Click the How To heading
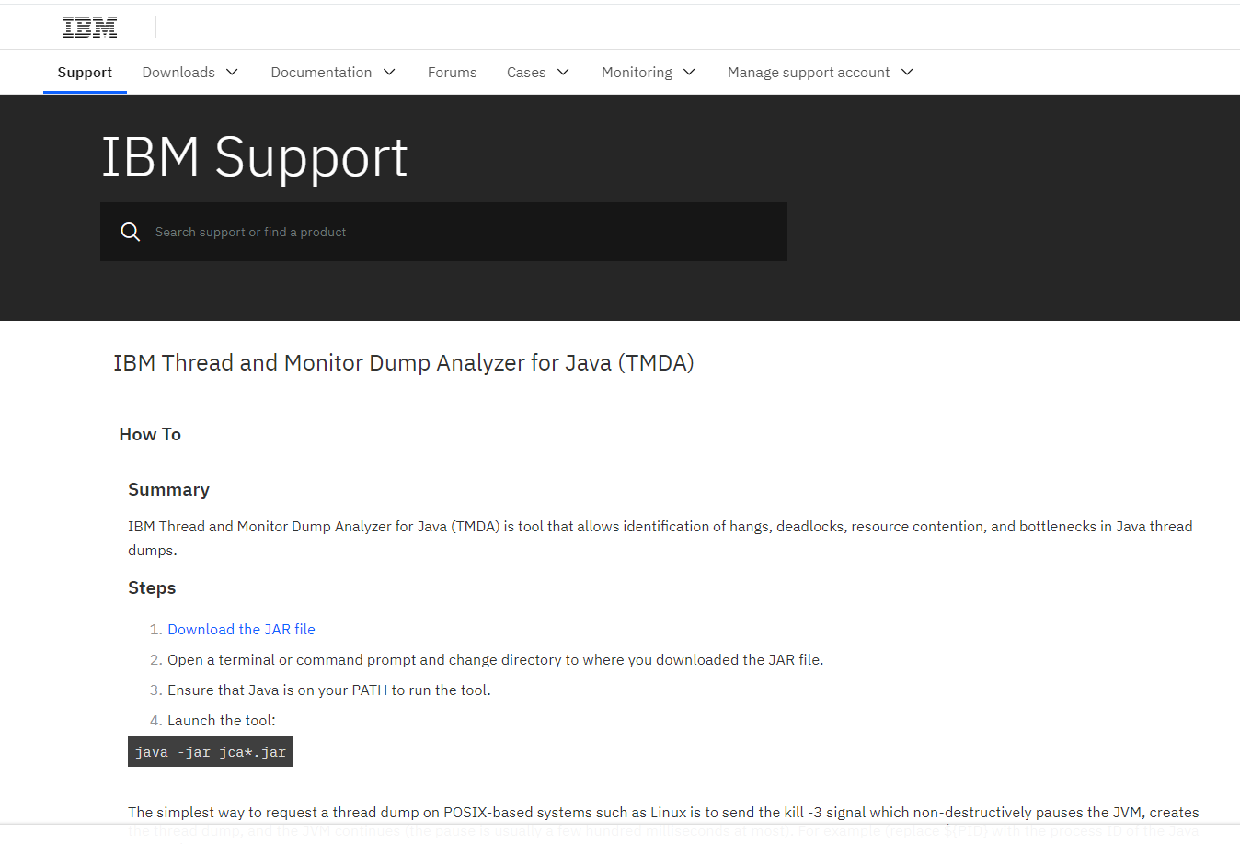This screenshot has width=1240, height=844. pos(150,434)
